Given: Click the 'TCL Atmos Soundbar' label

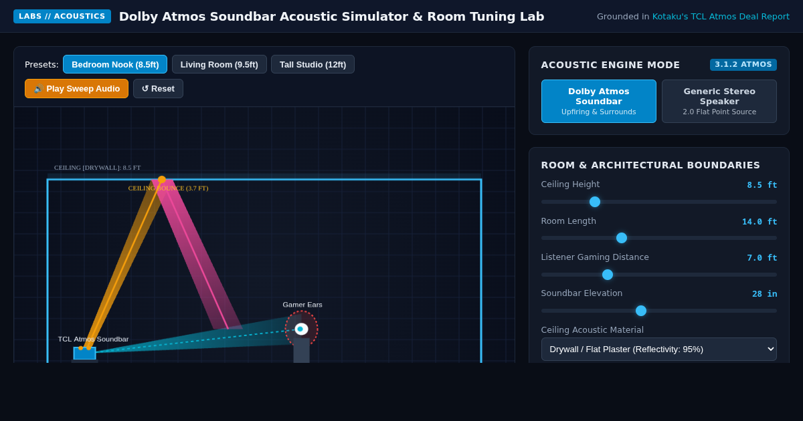Looking at the screenshot, I should [93, 339].
